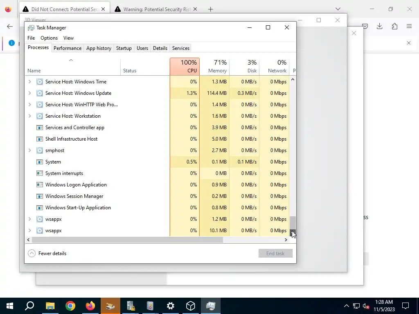Collapse view with Fewer details
This screenshot has width=419, height=314.
coord(47,253)
